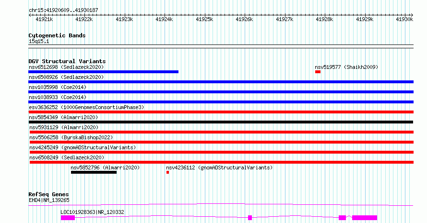The width and height of the screenshot is (427, 223).
Task: Click the small middle LOC101928363 exon
Action: coord(250,218)
